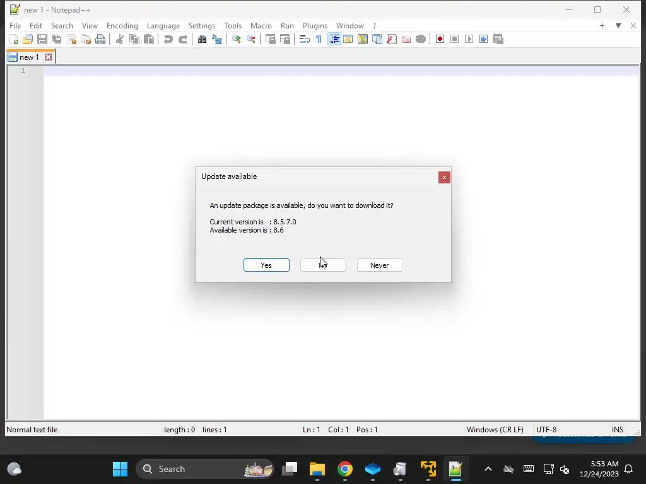Open the Encoding menu
Viewport: 646px width, 484px height.
click(x=122, y=25)
